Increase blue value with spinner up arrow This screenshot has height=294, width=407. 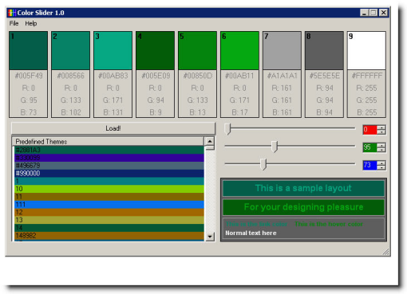(381, 163)
